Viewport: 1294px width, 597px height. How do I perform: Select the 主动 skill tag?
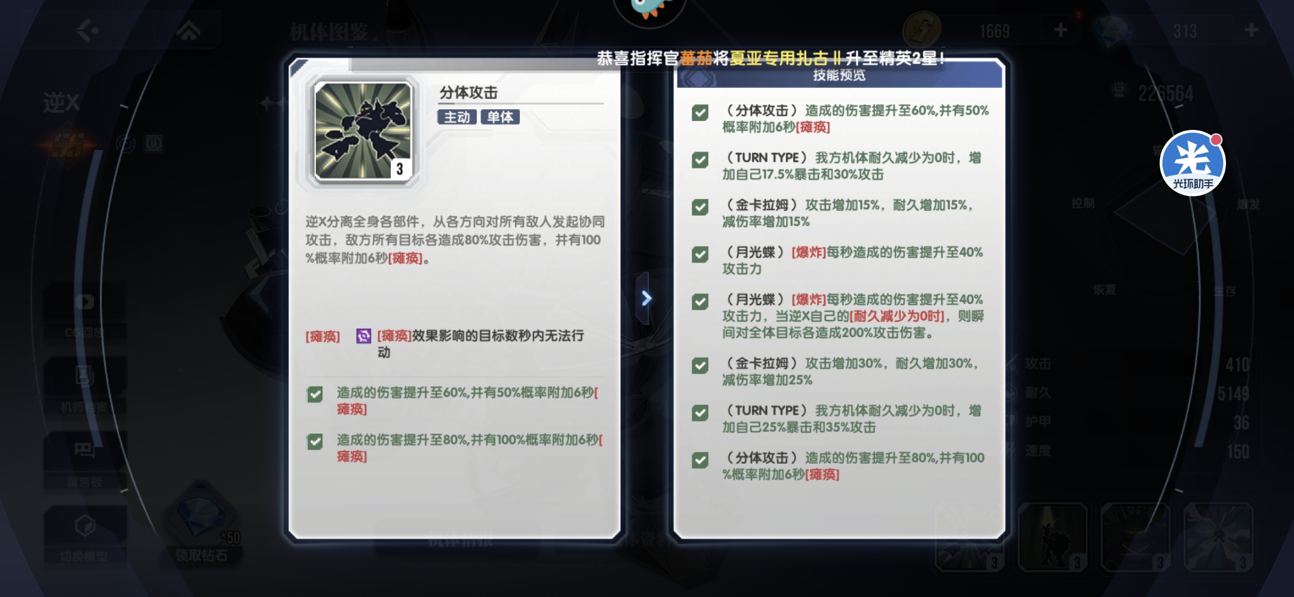coord(457,117)
